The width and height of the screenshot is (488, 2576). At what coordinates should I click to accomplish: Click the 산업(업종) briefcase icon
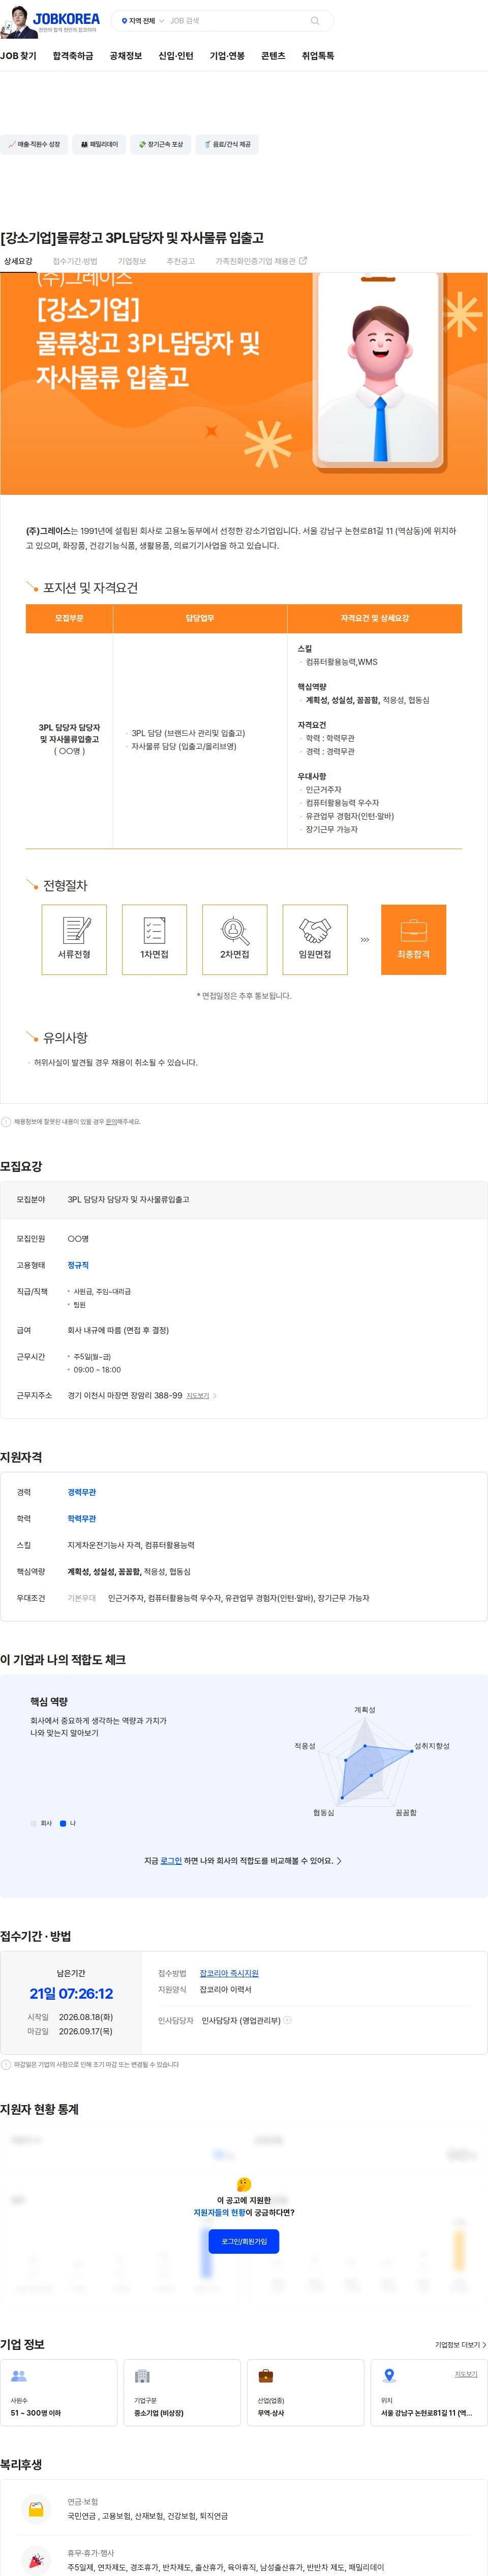pyautogui.click(x=265, y=2376)
